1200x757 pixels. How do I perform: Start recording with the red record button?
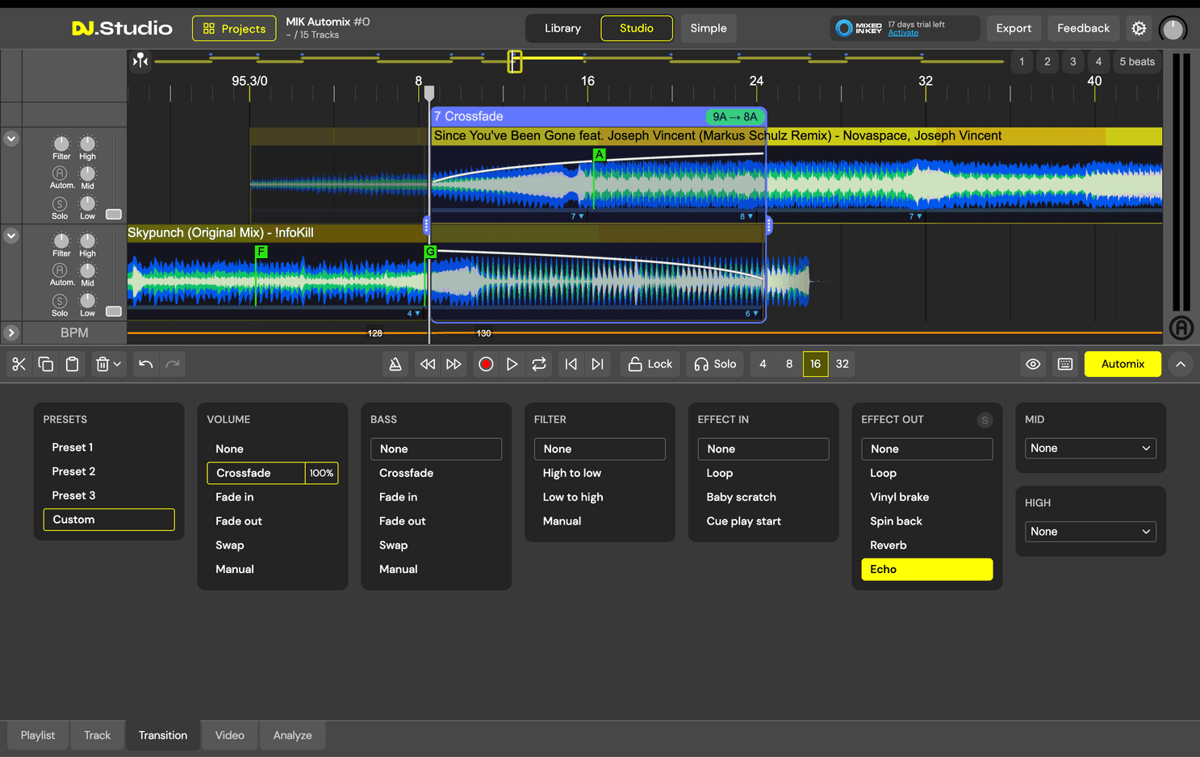[x=486, y=364]
